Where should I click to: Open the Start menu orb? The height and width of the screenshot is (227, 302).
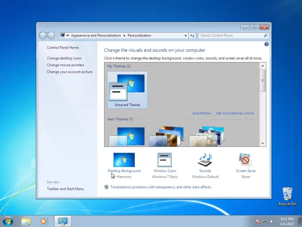[8, 221]
